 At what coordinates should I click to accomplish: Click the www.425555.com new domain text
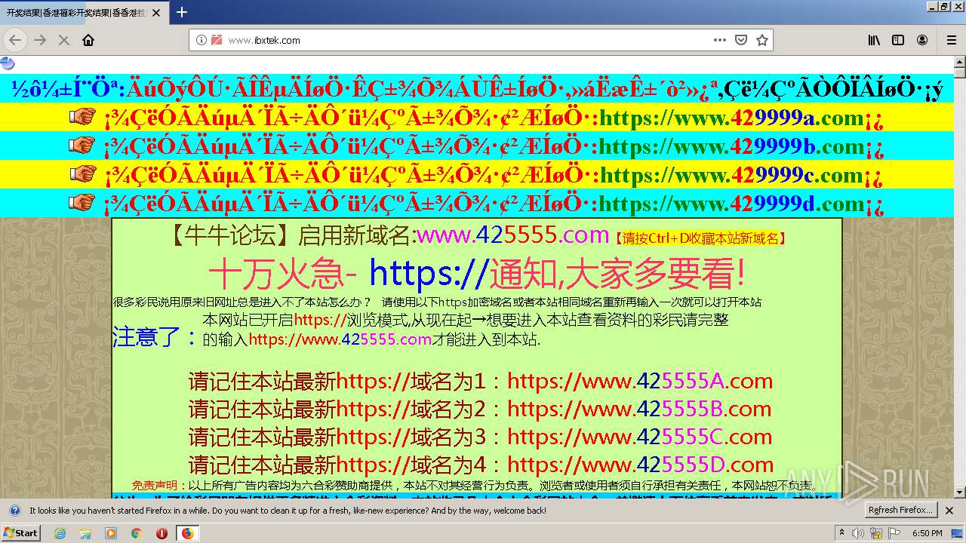(x=512, y=235)
